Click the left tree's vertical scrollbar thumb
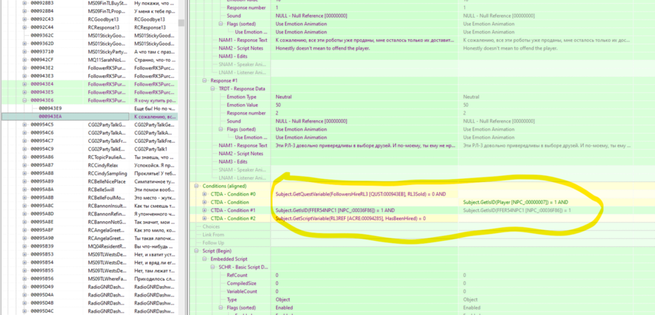 pyautogui.click(x=181, y=22)
